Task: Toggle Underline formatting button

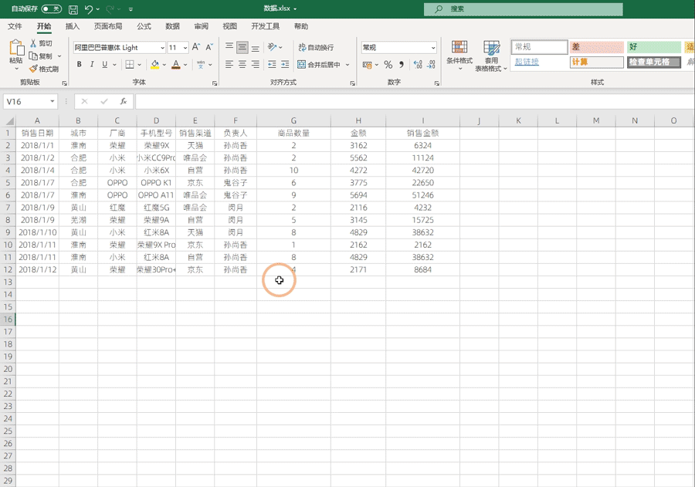Action: [x=104, y=64]
